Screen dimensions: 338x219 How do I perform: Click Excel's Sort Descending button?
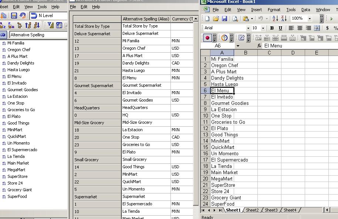(284, 19)
